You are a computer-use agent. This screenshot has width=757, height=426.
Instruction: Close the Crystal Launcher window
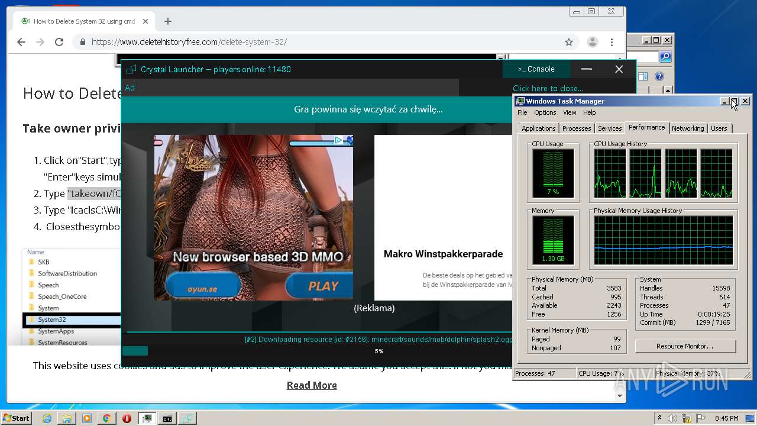[x=619, y=69]
